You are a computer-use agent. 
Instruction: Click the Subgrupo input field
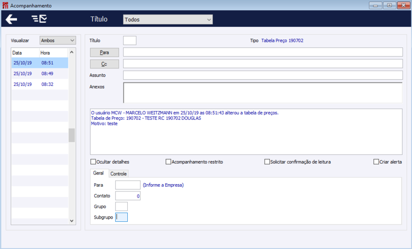tap(122, 217)
